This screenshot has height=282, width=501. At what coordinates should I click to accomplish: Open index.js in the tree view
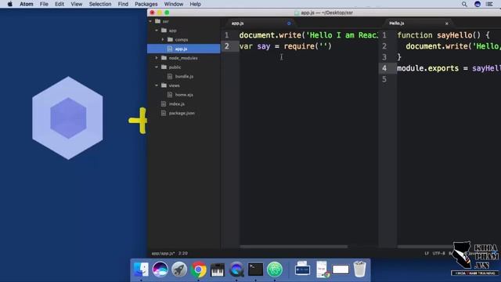tap(177, 104)
